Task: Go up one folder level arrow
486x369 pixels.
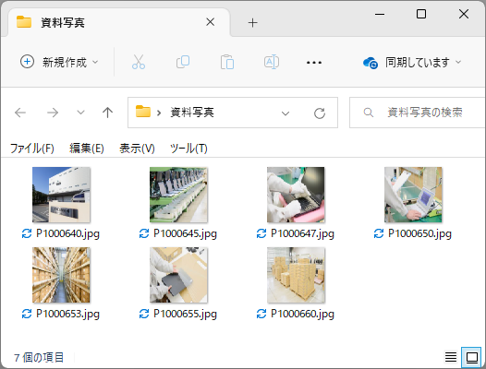Action: pyautogui.click(x=107, y=113)
